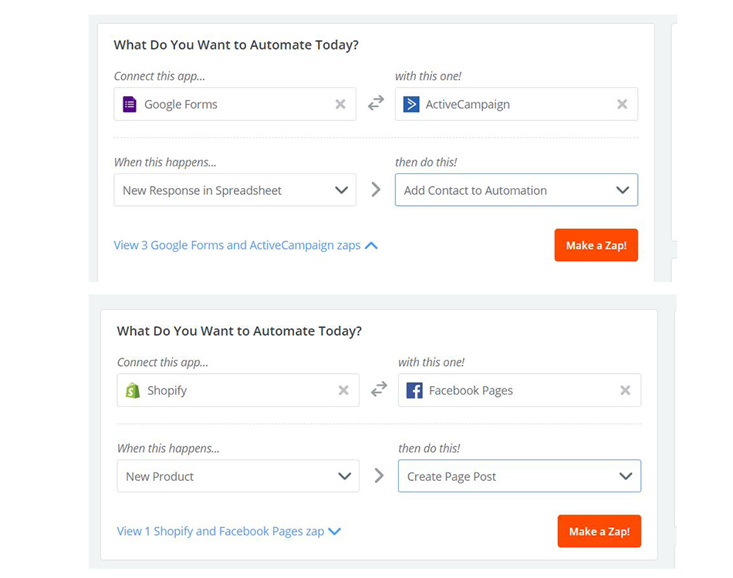
Task: Remove the Shopify app selection
Action: pyautogui.click(x=343, y=391)
